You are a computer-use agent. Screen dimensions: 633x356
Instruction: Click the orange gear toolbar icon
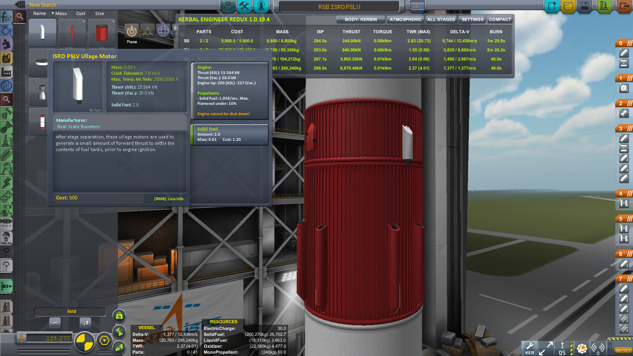pyautogui.click(x=582, y=348)
